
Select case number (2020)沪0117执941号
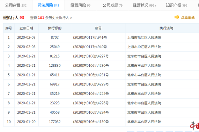90,38
